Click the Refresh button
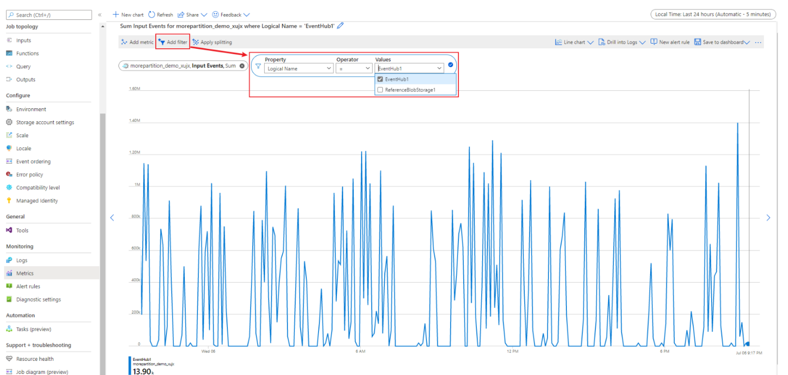788x375 pixels. point(161,15)
